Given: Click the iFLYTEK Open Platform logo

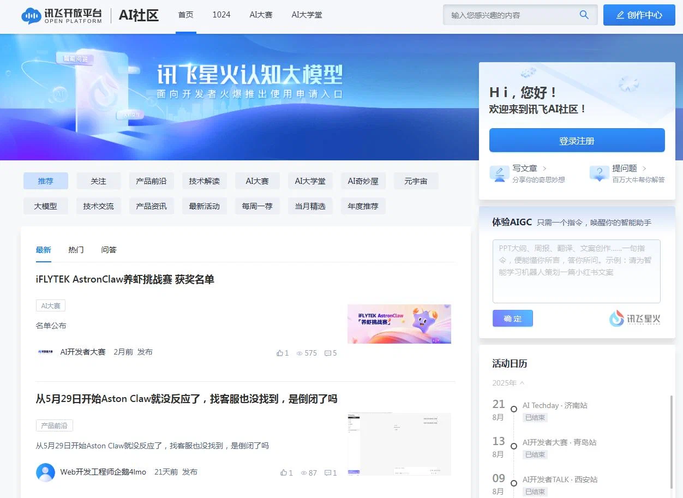Looking at the screenshot, I should 62,15.
